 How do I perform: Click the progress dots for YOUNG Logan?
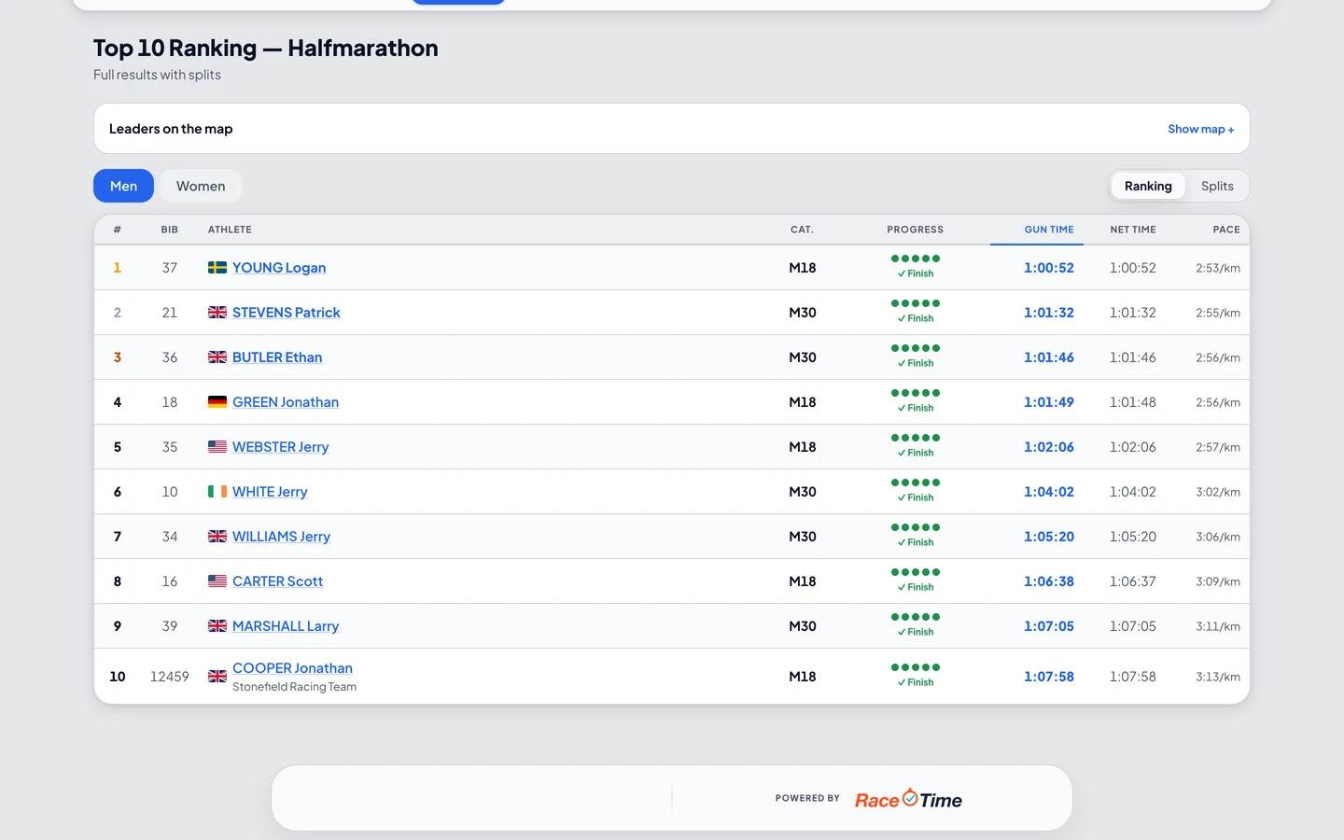pyautogui.click(x=916, y=259)
